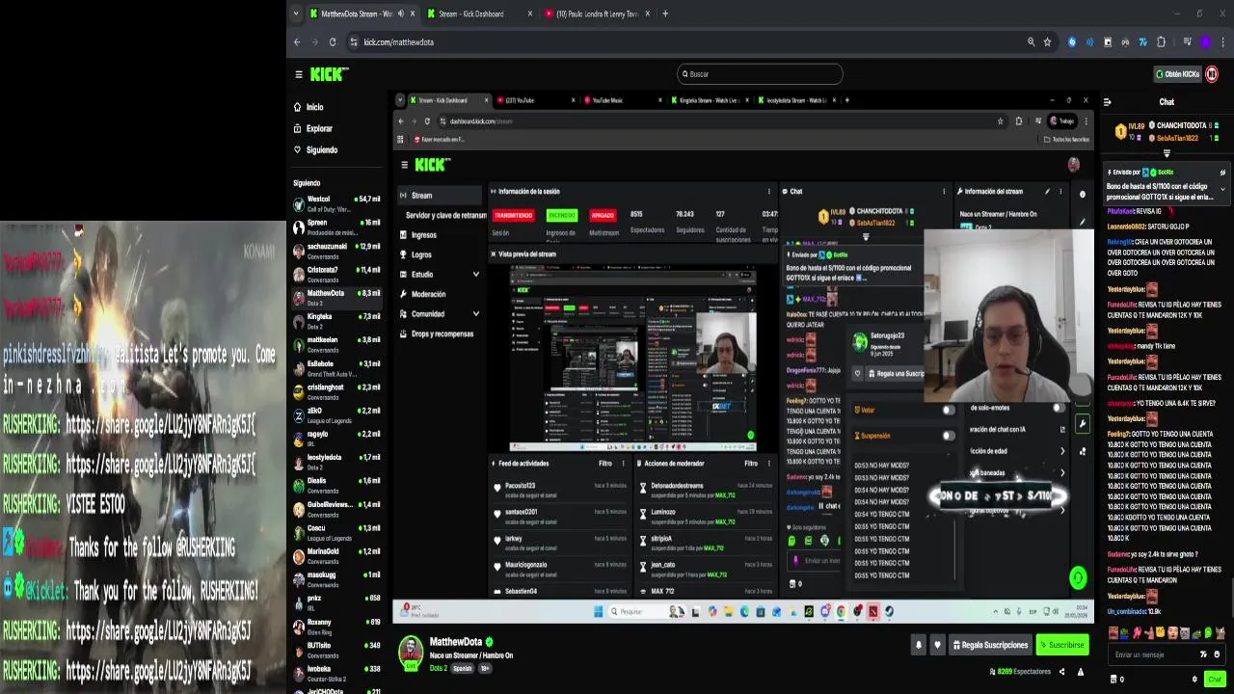Image resolution: width=1234 pixels, height=694 pixels.
Task: Click the heart follow button
Action: 937,645
